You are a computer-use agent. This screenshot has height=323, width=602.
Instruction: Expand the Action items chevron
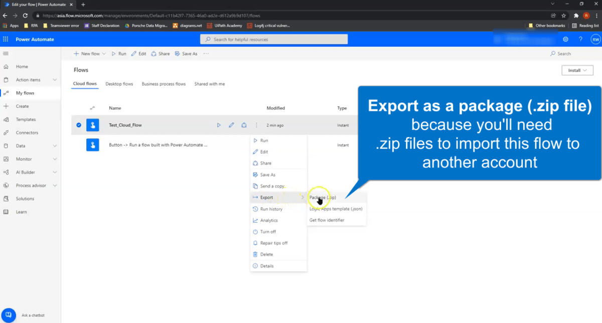(55, 80)
